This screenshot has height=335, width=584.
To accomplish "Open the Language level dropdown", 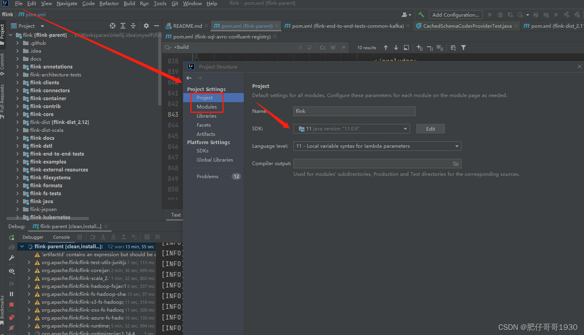I will pos(377,146).
